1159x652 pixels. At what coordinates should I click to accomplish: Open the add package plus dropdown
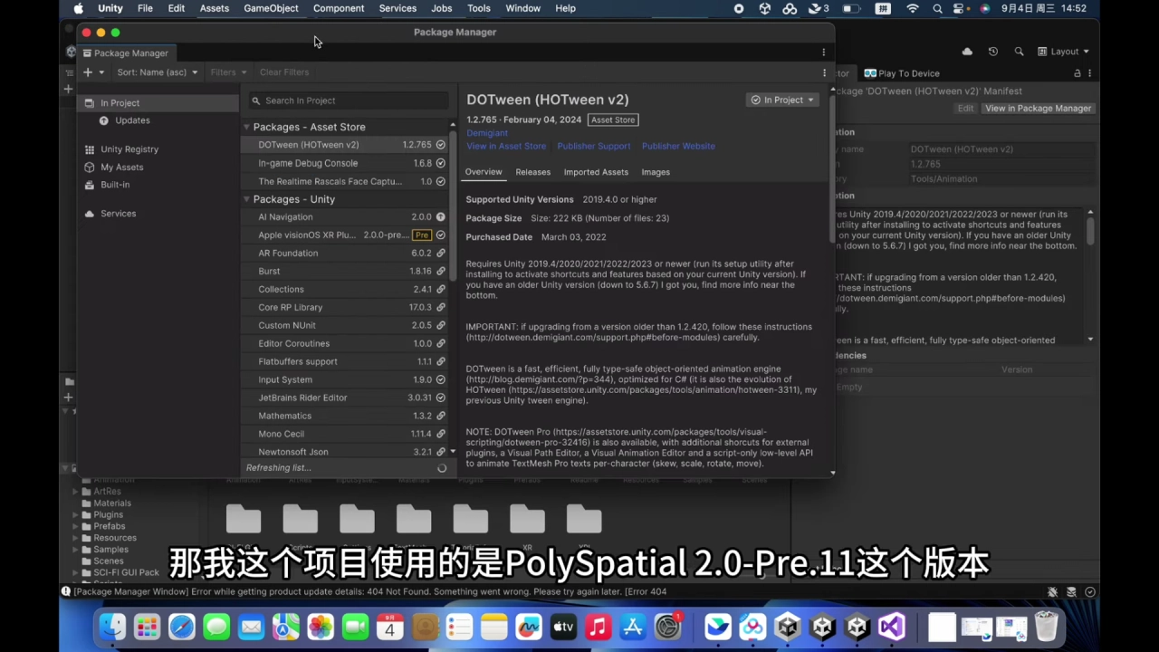point(93,72)
